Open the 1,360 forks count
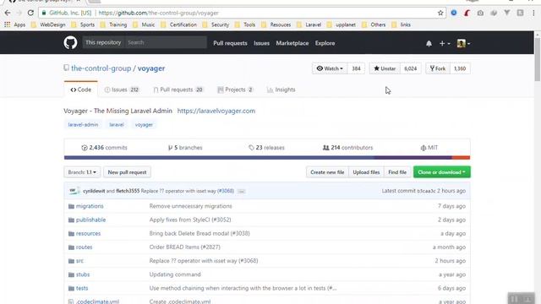Image resolution: width=541 pixels, height=304 pixels. coord(460,68)
